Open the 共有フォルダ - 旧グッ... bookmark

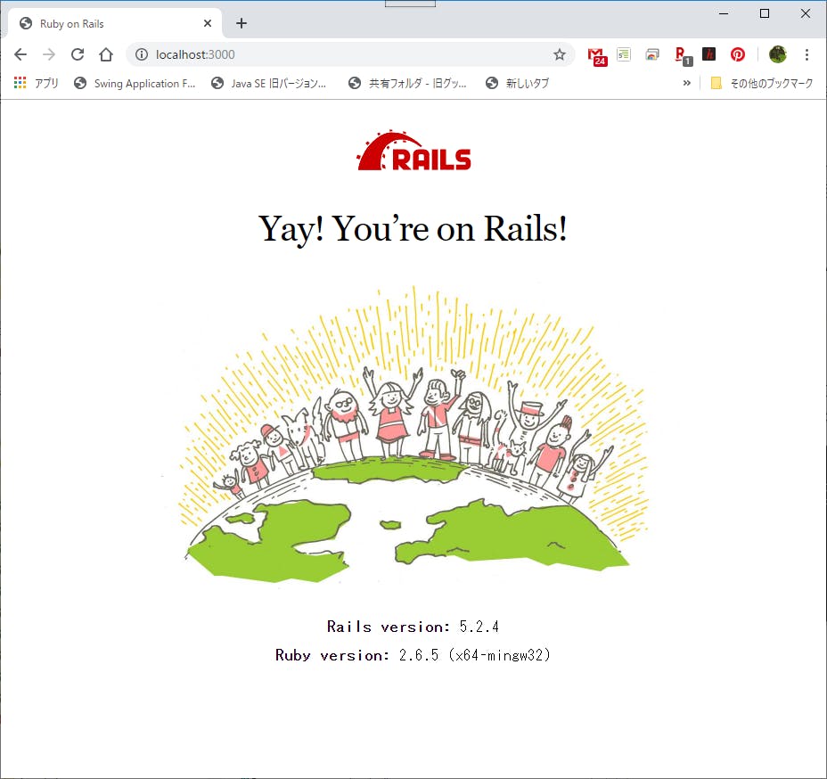407,83
